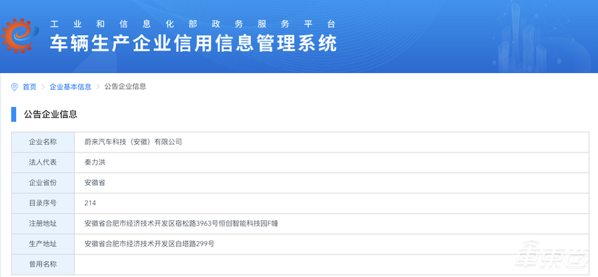Viewport: 598px width, 277px height.
Task: Go to 首页 breadcrumb link
Action: tap(30, 87)
